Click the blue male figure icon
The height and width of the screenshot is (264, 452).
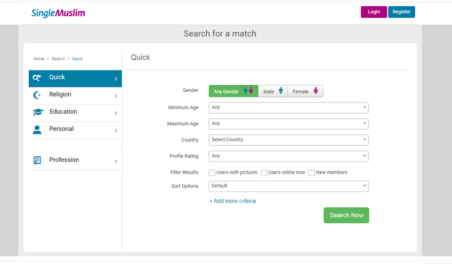[x=281, y=91]
